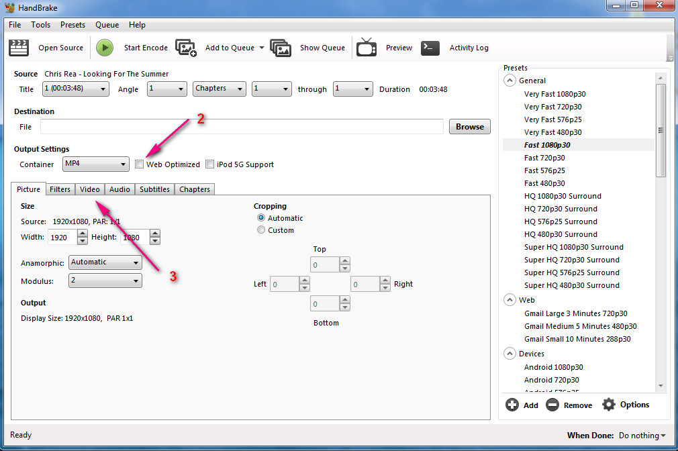The height and width of the screenshot is (451, 678).
Task: Switch to the Video tab
Action: point(90,189)
